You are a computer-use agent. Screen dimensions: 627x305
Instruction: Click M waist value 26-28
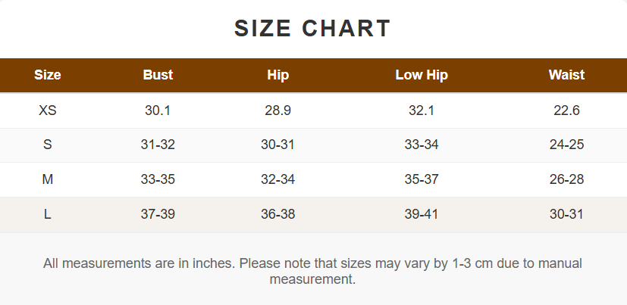[x=566, y=179]
